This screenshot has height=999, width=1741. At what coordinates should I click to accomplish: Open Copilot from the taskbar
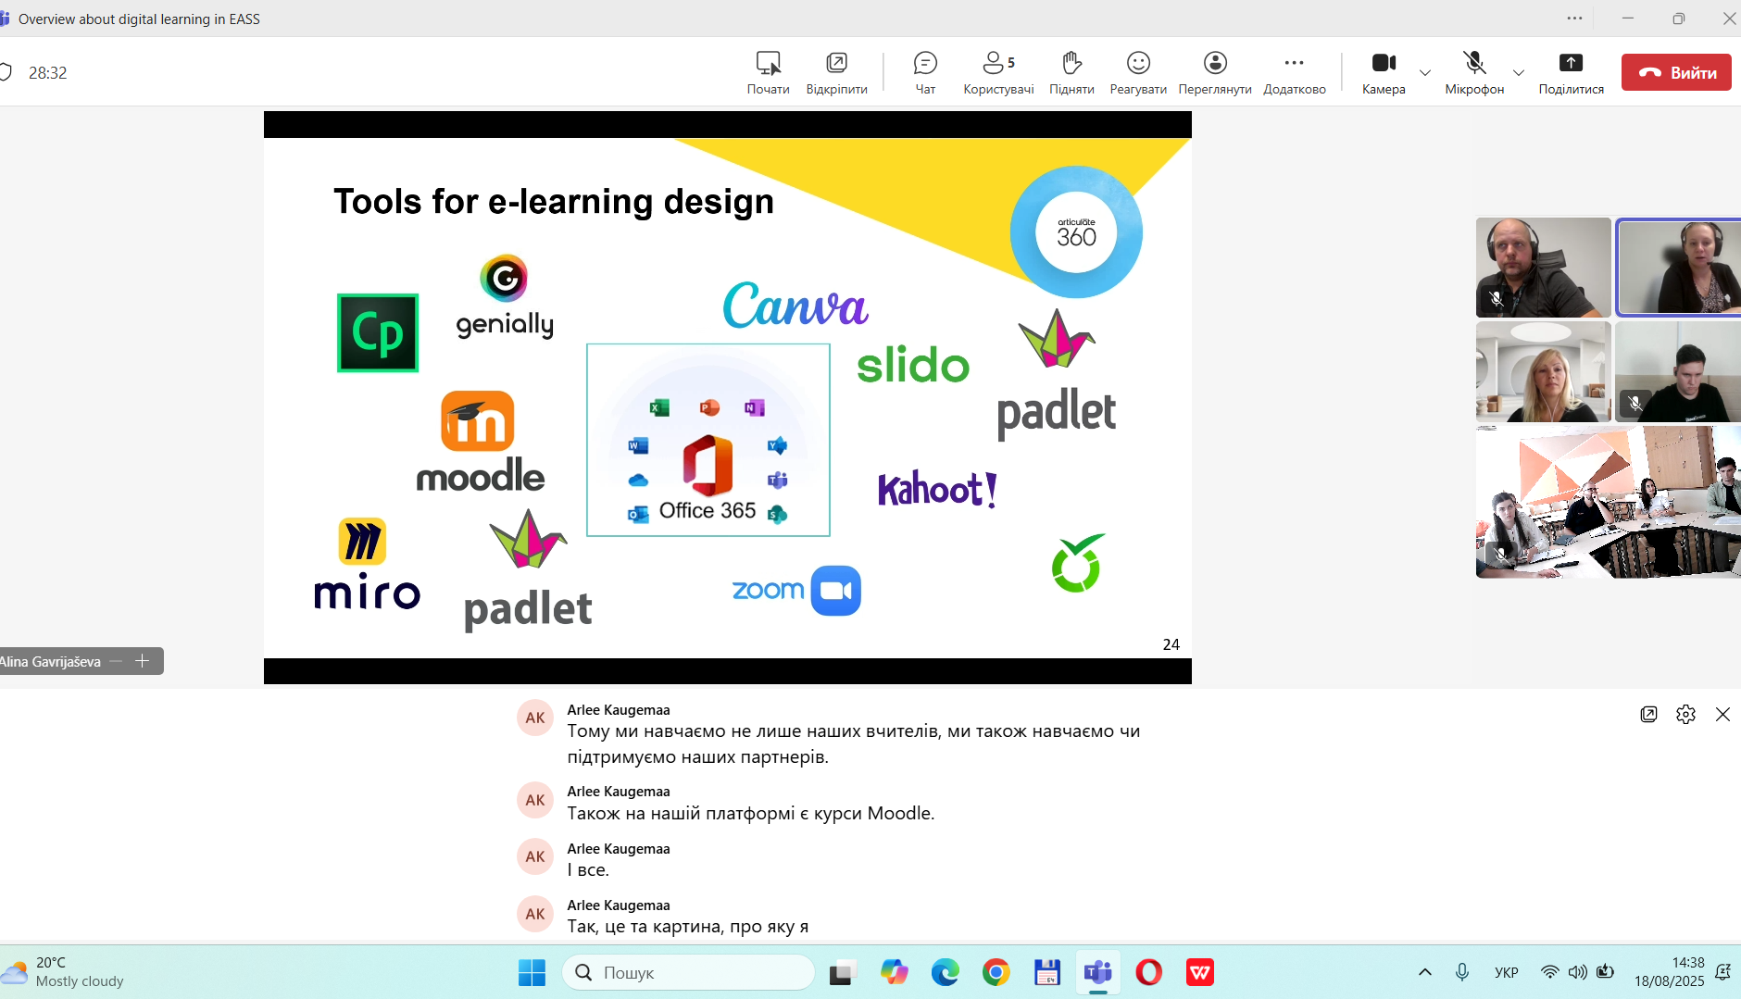pos(894,972)
